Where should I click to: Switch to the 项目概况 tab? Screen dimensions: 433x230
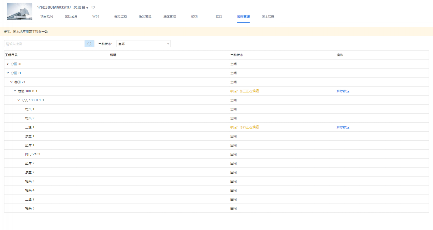(47, 16)
